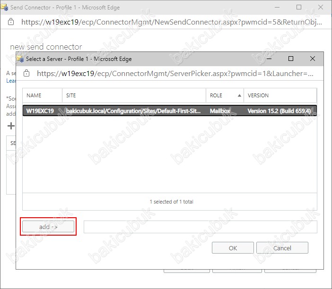The image size is (332, 289).
Task: Click the selected servers input field
Action: [x=201, y=227]
